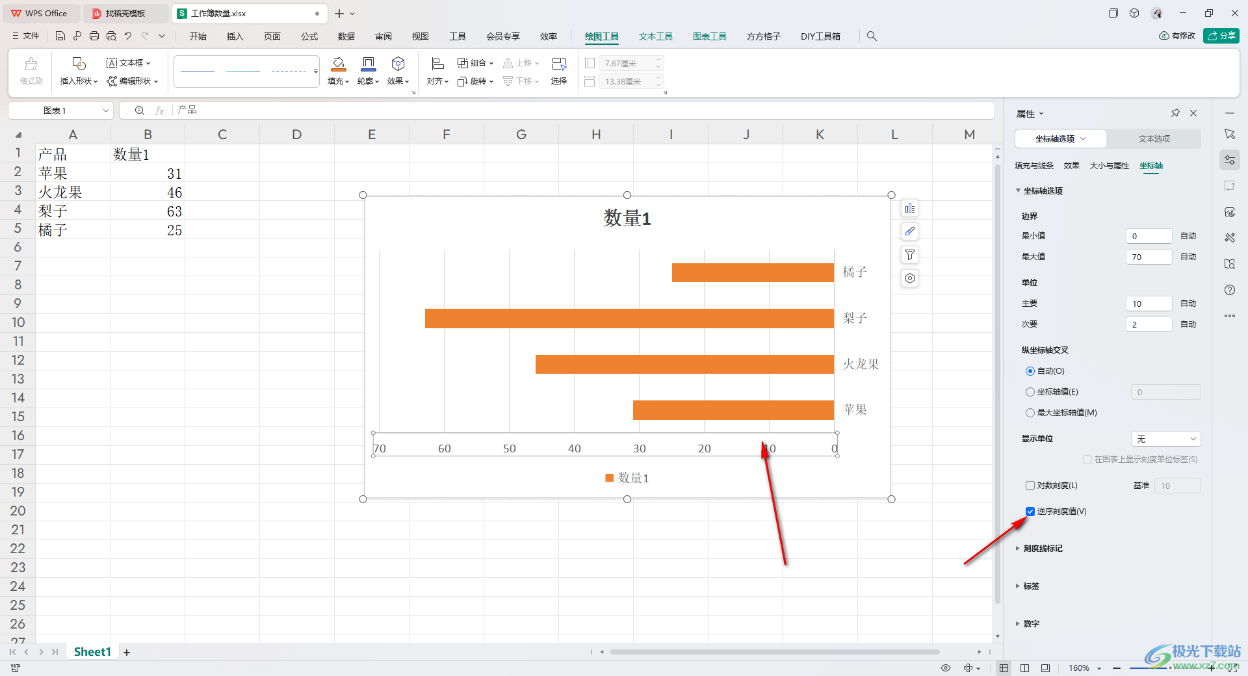Enable logarithmic scale (对数刻度) checkbox
The image size is (1248, 676).
1030,486
